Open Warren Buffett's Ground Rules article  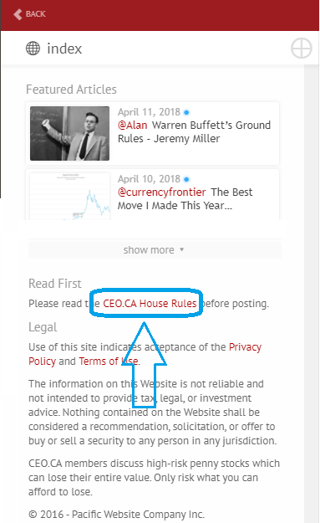194,132
